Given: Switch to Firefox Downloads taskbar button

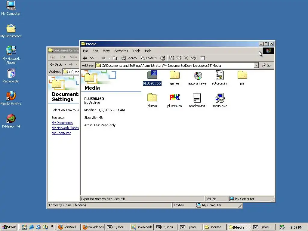Looking at the screenshot, I should (93, 227).
